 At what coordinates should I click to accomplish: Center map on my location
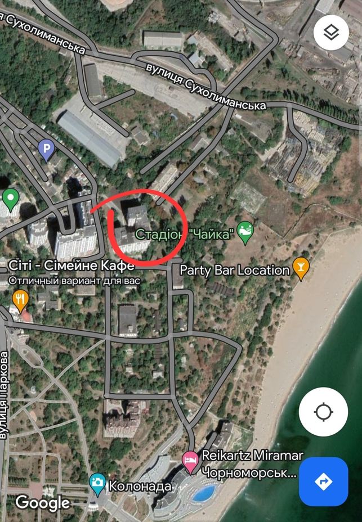coord(323,412)
